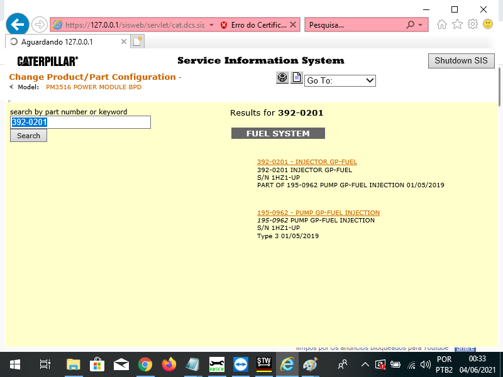Open the address bar URL dropdown arrow
Image resolution: width=503 pixels, height=377 pixels.
pos(211,25)
